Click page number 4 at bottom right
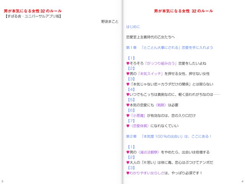Viewport: 245px width, 184px height. (242, 182)
